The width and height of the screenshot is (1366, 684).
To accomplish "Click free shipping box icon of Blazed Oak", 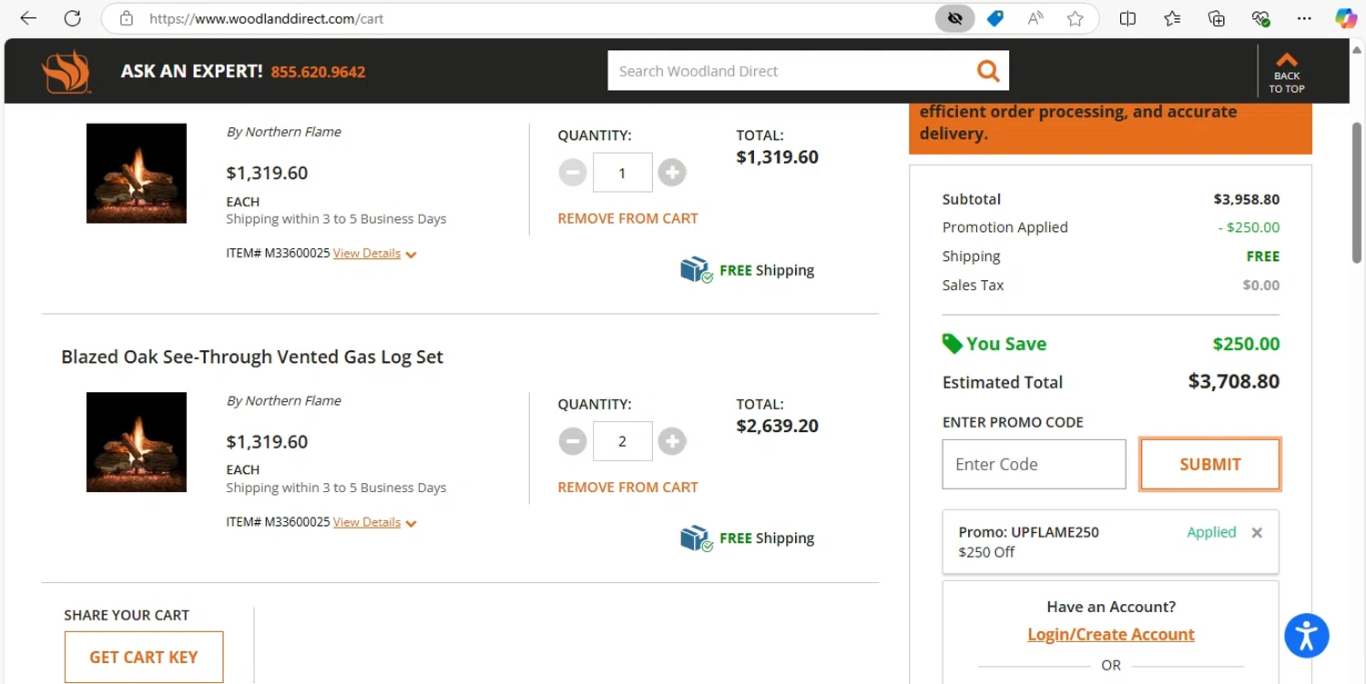I will (697, 538).
